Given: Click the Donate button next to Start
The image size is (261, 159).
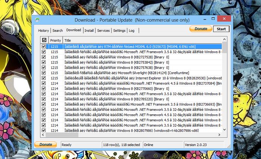Looking at the screenshot, I should pyautogui.click(x=201, y=29).
